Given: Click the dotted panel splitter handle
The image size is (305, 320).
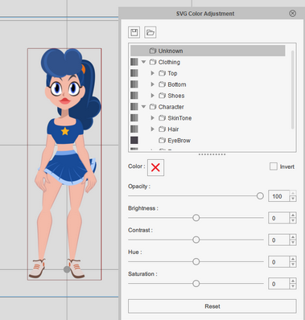Looking at the screenshot, I should (x=212, y=154).
